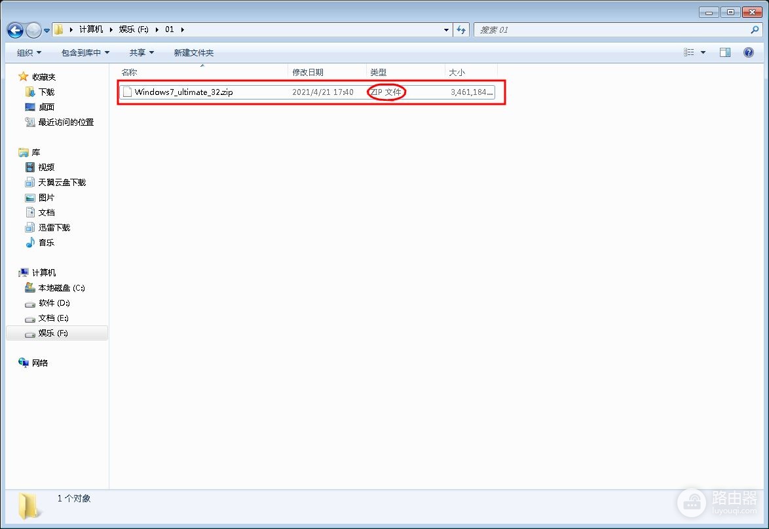Expand the 包含到库中 dropdown

[85, 52]
